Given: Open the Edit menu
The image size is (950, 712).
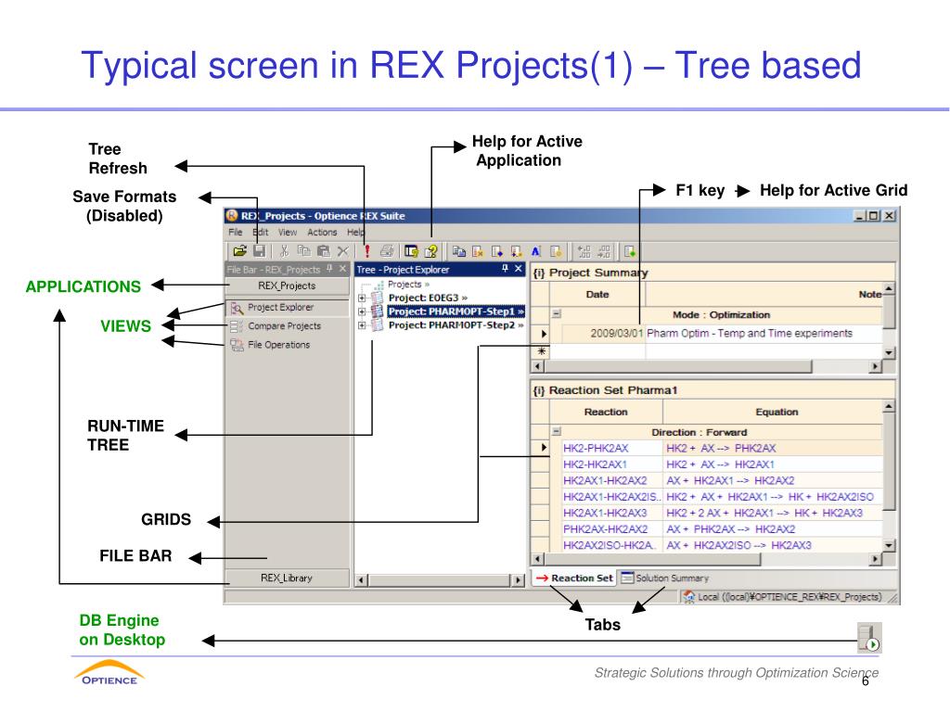Looking at the screenshot, I should (261, 233).
